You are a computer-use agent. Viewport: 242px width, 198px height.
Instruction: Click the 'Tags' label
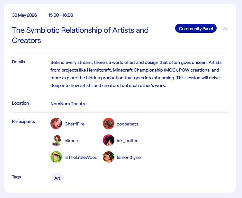(16, 177)
